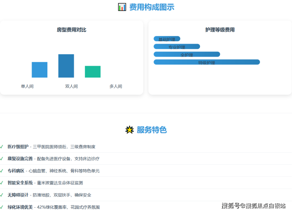The width and height of the screenshot is (292, 212).
Task: Click the 多人间 axis label
Action: [116, 86]
